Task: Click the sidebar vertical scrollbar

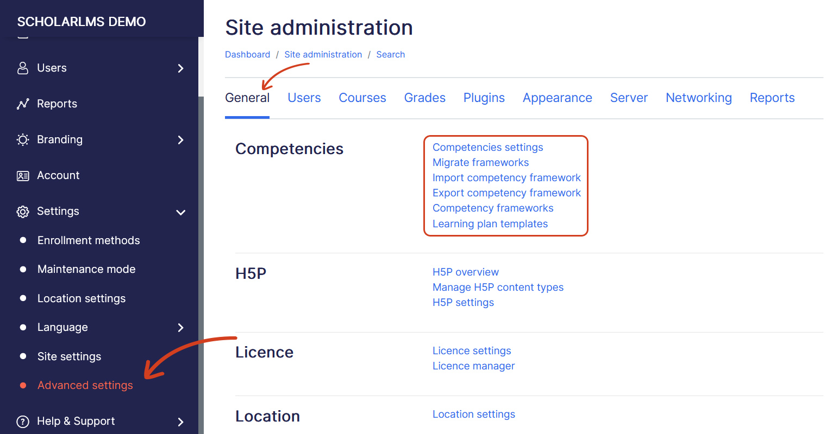Action: pyautogui.click(x=201, y=244)
